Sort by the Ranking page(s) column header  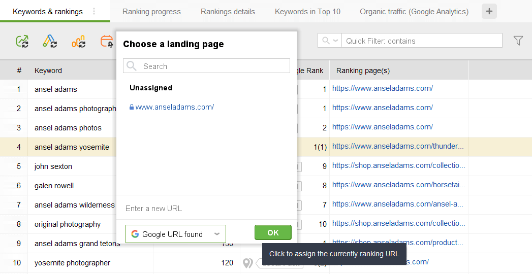click(x=363, y=71)
